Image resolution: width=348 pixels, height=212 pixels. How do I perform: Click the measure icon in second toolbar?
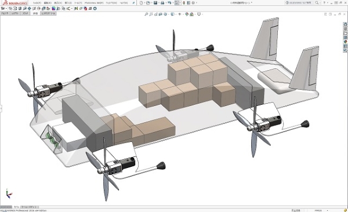coord(24,9)
